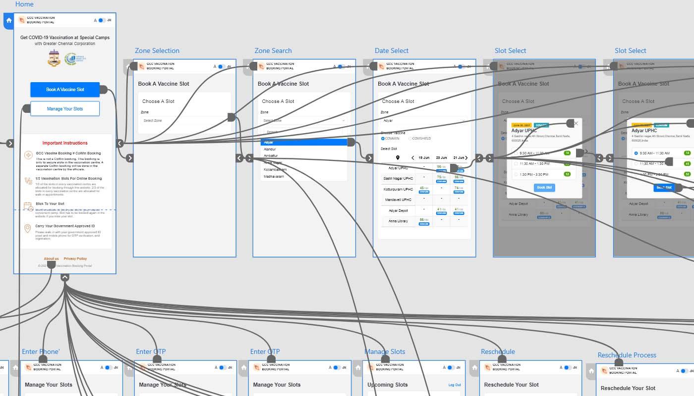The width and height of the screenshot is (694, 396).
Task: Click the 20 Jun column header
Action: pyautogui.click(x=441, y=158)
